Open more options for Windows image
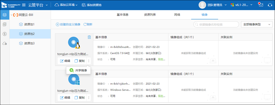Viewport: 275px width, 105px height. coord(89,98)
